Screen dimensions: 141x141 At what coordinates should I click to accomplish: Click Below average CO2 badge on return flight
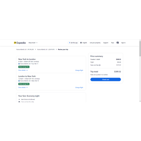[24, 84]
